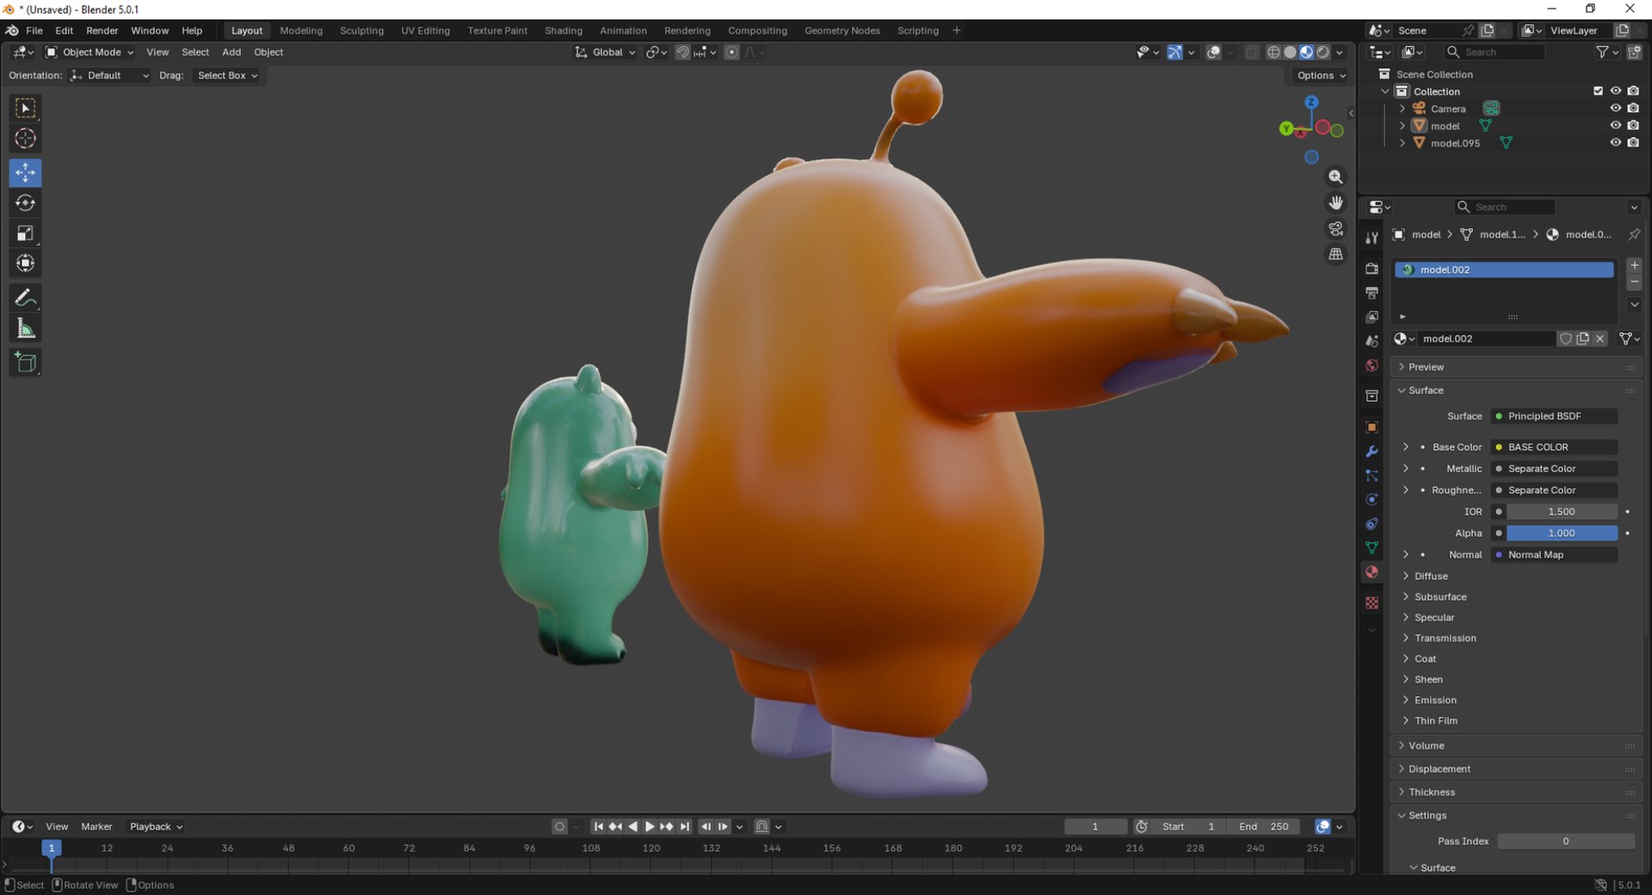Activate the Scale tool
This screenshot has height=895, width=1652.
[25, 233]
